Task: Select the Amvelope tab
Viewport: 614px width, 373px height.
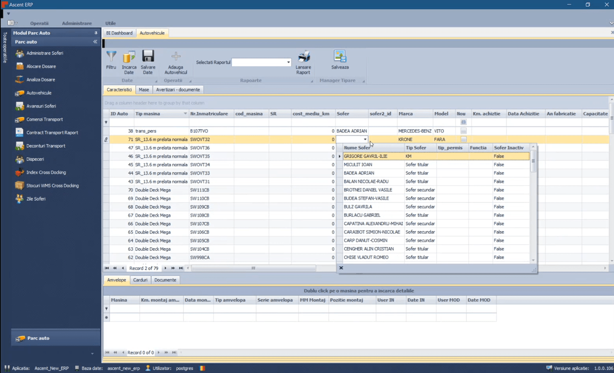Action: click(x=116, y=280)
